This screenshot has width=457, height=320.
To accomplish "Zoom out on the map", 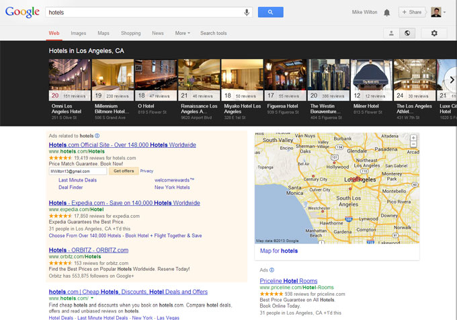I will coord(413,144).
